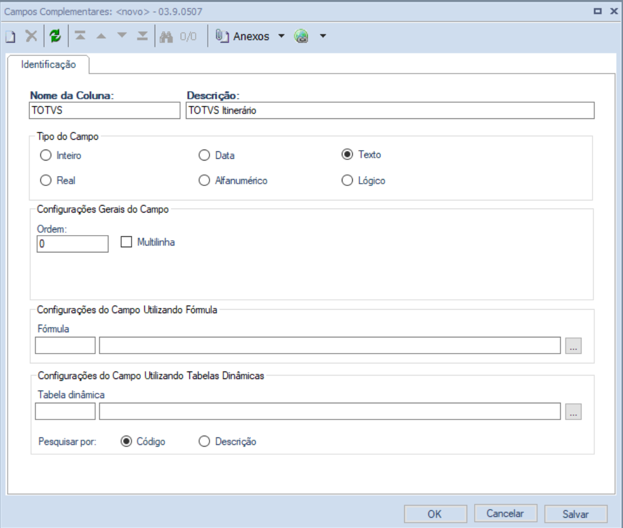Expand the globe icon dropdown arrow
The image size is (623, 528).
coord(323,36)
